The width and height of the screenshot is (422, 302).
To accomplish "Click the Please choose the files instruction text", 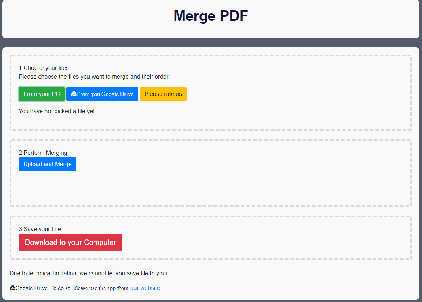I will click(94, 77).
